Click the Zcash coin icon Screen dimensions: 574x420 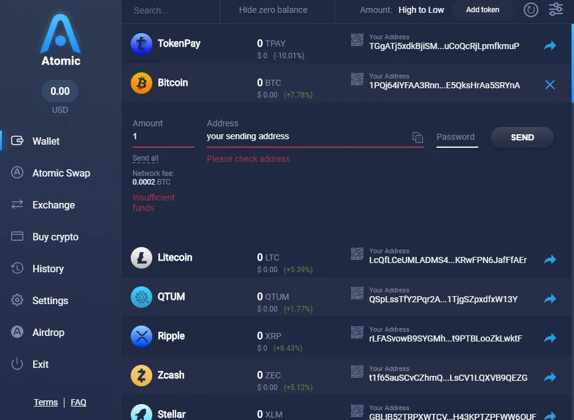click(x=141, y=375)
